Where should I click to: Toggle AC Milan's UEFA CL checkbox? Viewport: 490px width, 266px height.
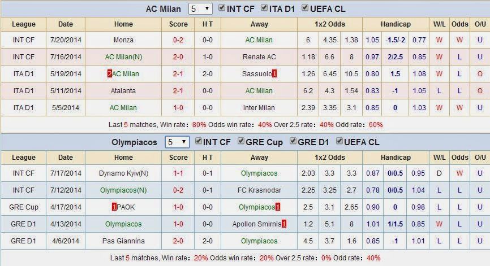305,8
